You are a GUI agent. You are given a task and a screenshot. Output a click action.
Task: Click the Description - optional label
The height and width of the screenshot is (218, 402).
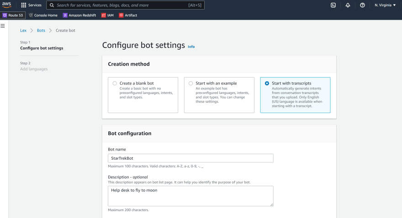127,177
